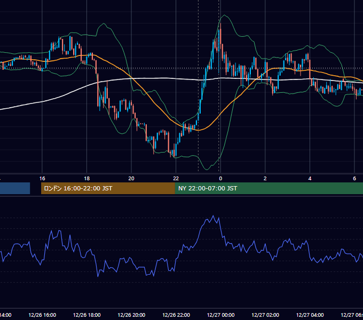Viewport: 363px width, 320px height.
Task: Click the 12/27 00:00 date label
Action: 220,315
